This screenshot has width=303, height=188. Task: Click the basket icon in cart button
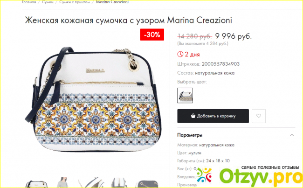(193, 116)
